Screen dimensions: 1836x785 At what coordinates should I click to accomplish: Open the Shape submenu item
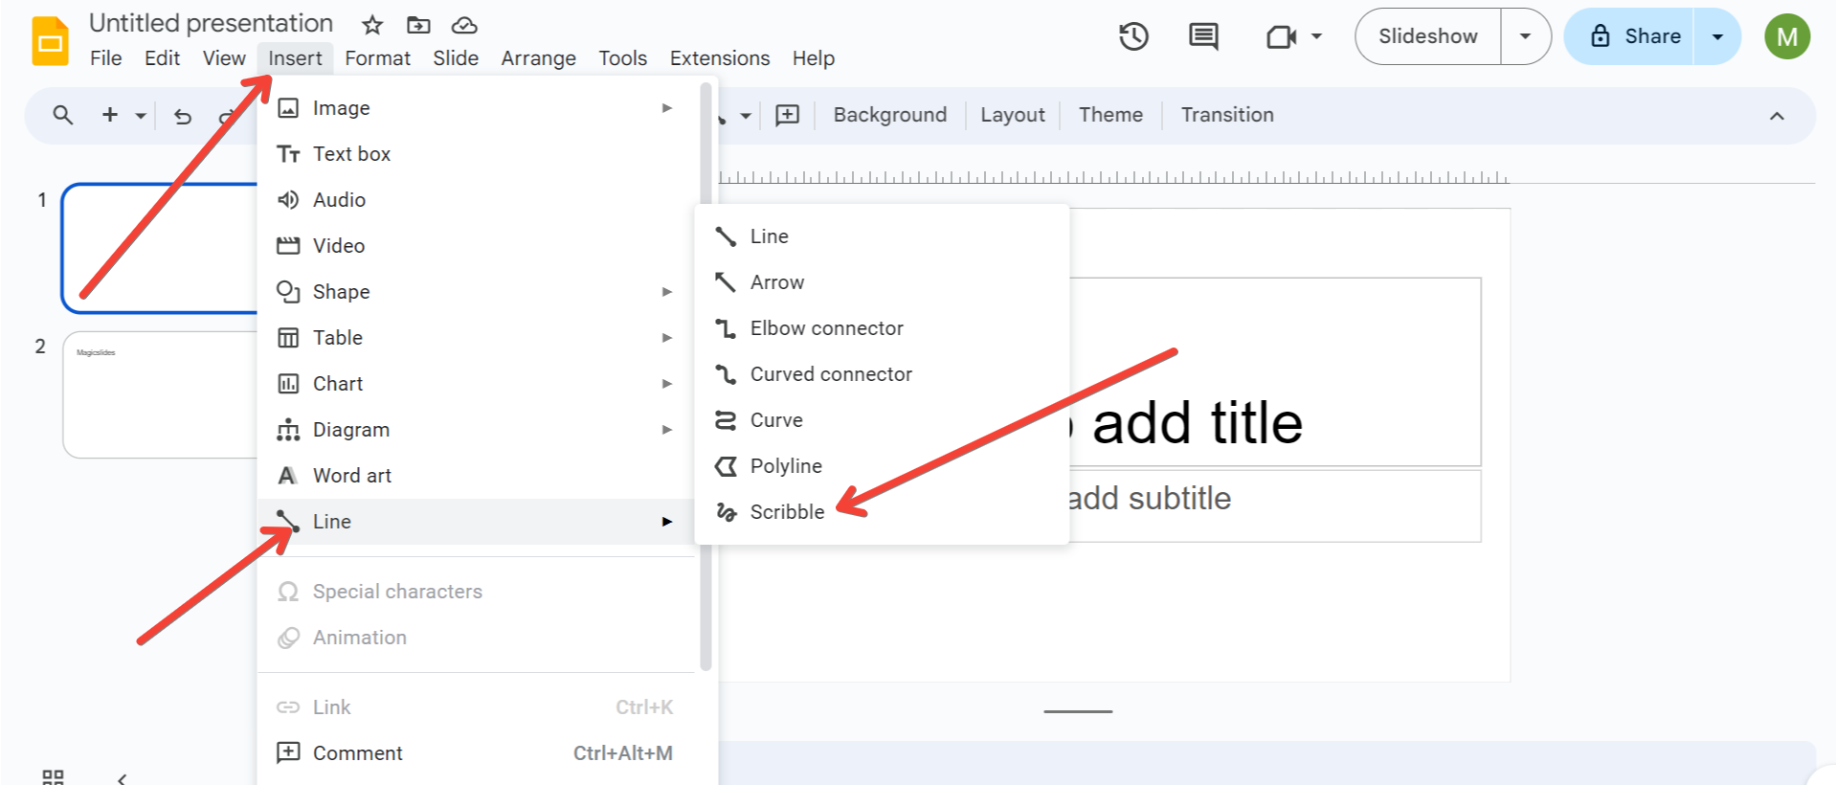[x=342, y=292]
